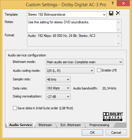
Task: Click the Notes scrollbar up arrow
Action: click(118, 22)
